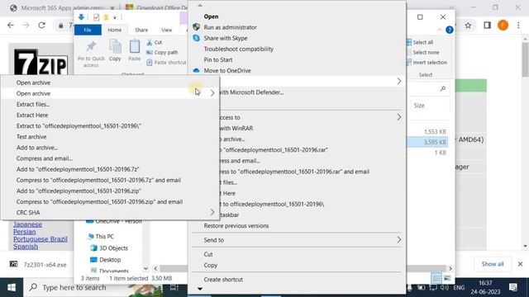Choose Extract to officedeploymenttool_16501-20196\ in 7-Zip submenu
The image size is (529, 297).
pyautogui.click(x=110, y=126)
